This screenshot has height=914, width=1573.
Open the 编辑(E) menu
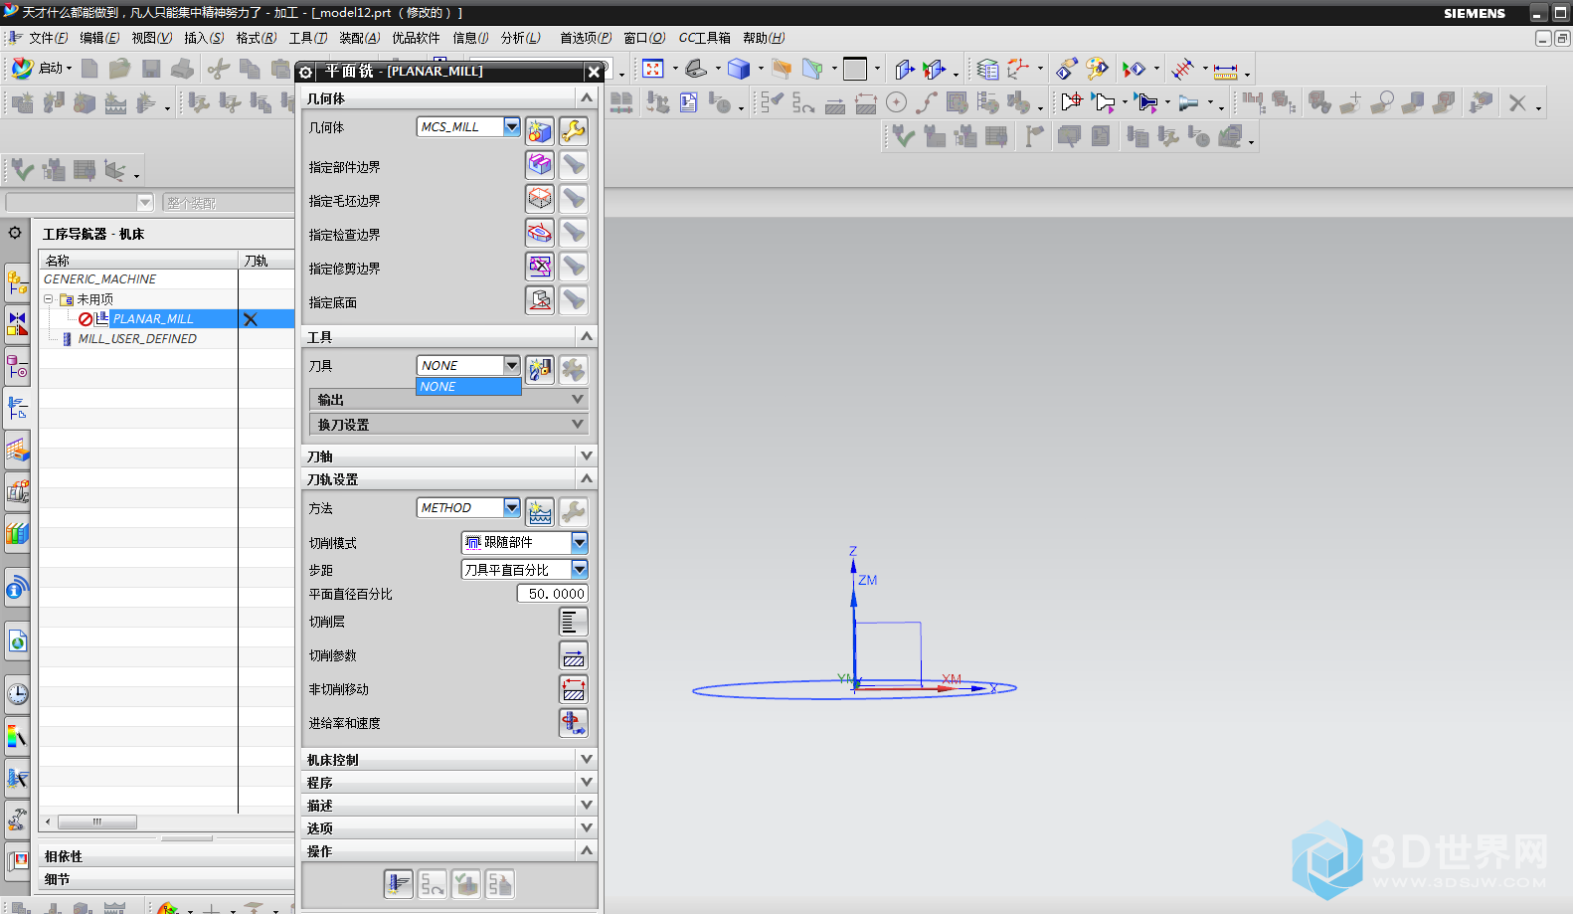pos(99,38)
